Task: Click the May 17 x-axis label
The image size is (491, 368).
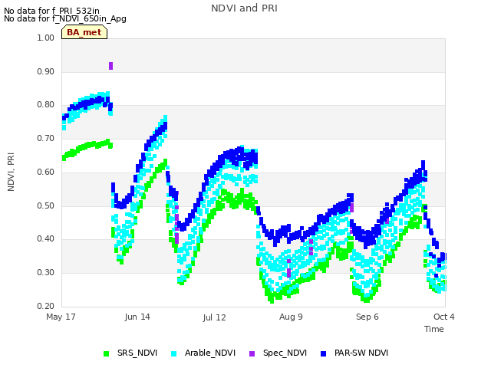Action: pyautogui.click(x=61, y=317)
